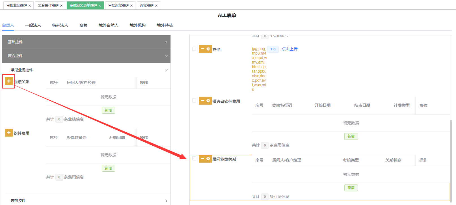Image resolution: width=456 pixels, height=205 pixels.
Task: Click 新增 under 居间业绩关系 table
Action: pos(351,188)
